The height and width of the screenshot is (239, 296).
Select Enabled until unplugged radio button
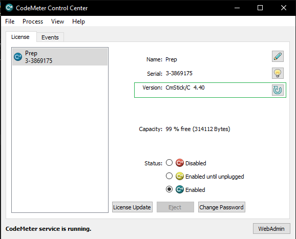click(169, 176)
